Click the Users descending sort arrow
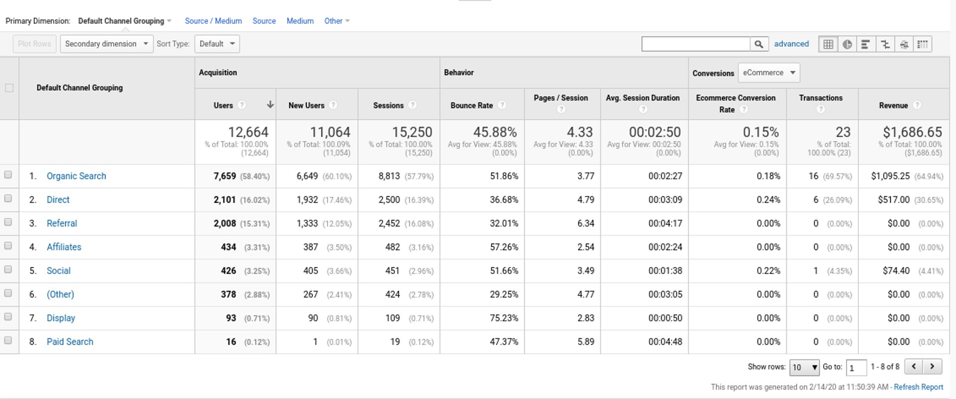The height and width of the screenshot is (399, 956). [270, 105]
